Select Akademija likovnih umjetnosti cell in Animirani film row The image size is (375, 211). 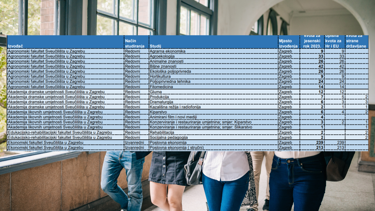click(66, 117)
